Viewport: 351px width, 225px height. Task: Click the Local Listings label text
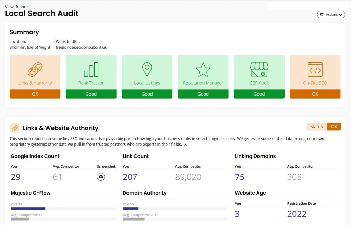pyautogui.click(x=147, y=83)
